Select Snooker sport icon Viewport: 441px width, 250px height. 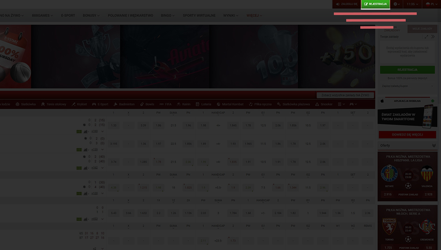pos(324,104)
